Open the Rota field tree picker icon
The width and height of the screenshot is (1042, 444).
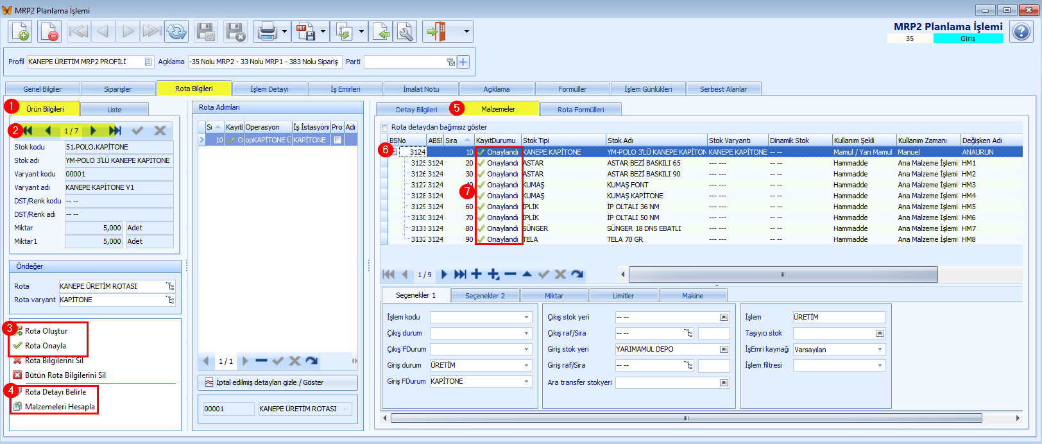click(170, 286)
